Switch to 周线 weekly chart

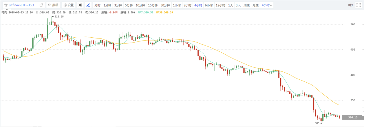point(246,5)
